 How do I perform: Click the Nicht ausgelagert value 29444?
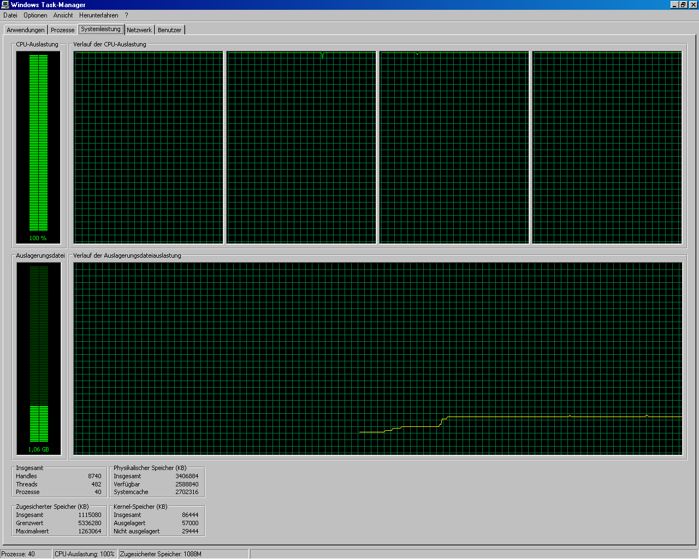point(190,531)
